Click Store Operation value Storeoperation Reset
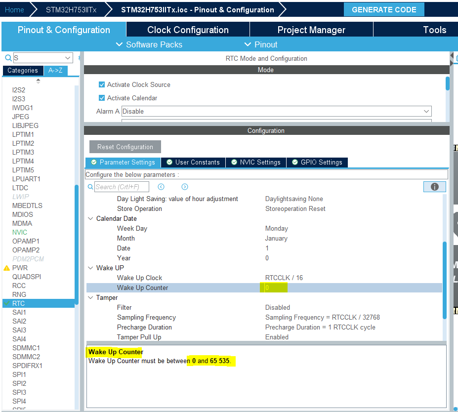Viewport: 458px width, 412px height. [x=295, y=209]
